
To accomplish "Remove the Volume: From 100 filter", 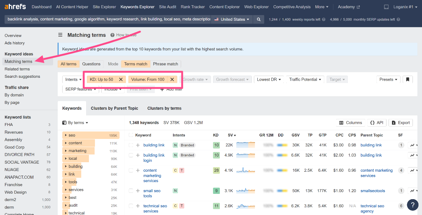I will (172, 80).
